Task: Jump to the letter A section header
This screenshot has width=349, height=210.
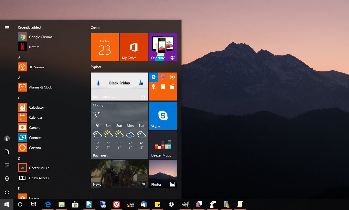Action: tap(19, 78)
